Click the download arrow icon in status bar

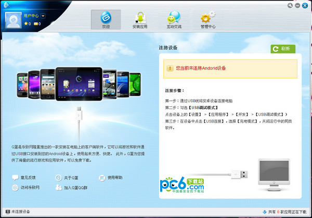(x=265, y=212)
